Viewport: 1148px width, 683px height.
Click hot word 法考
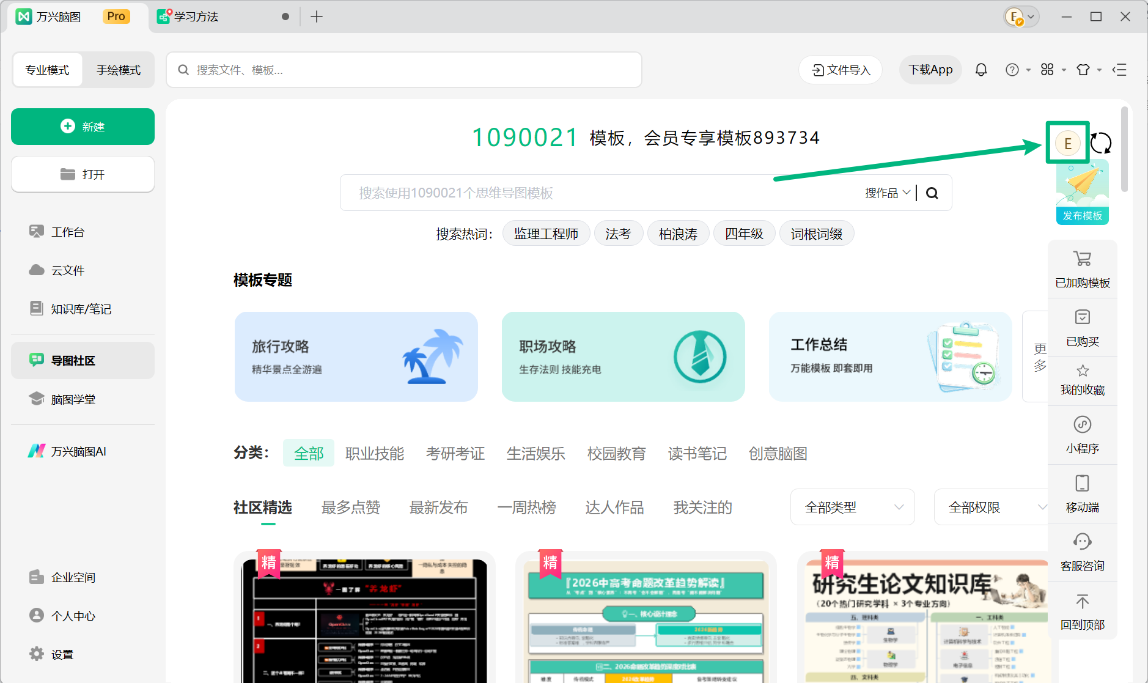coord(619,234)
